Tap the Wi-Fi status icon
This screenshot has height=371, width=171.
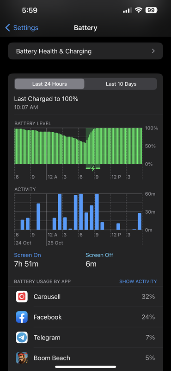coord(139,10)
